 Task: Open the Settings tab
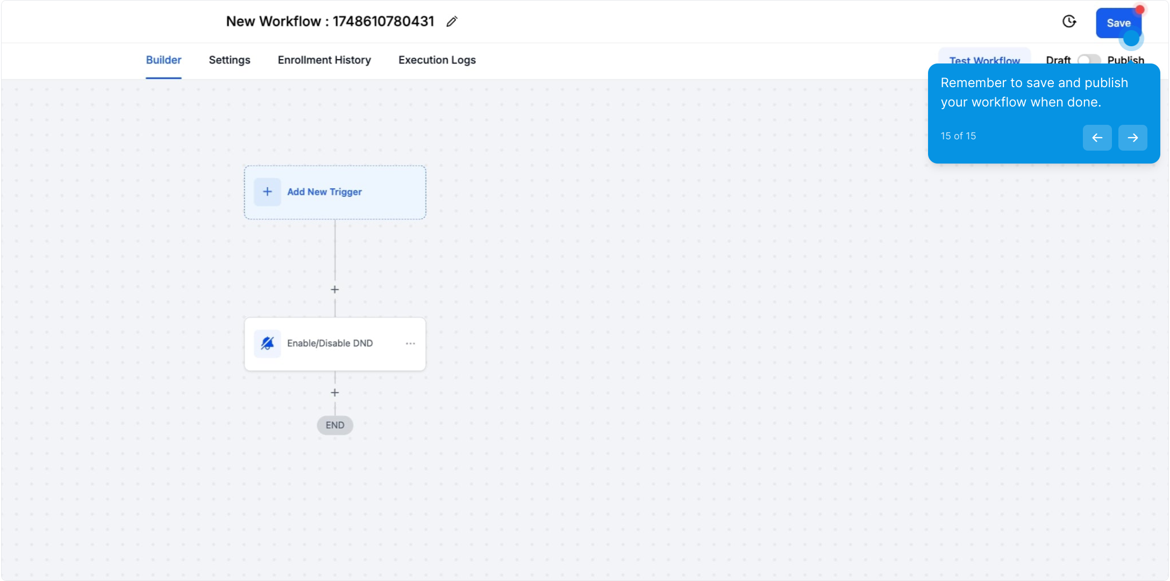click(230, 60)
